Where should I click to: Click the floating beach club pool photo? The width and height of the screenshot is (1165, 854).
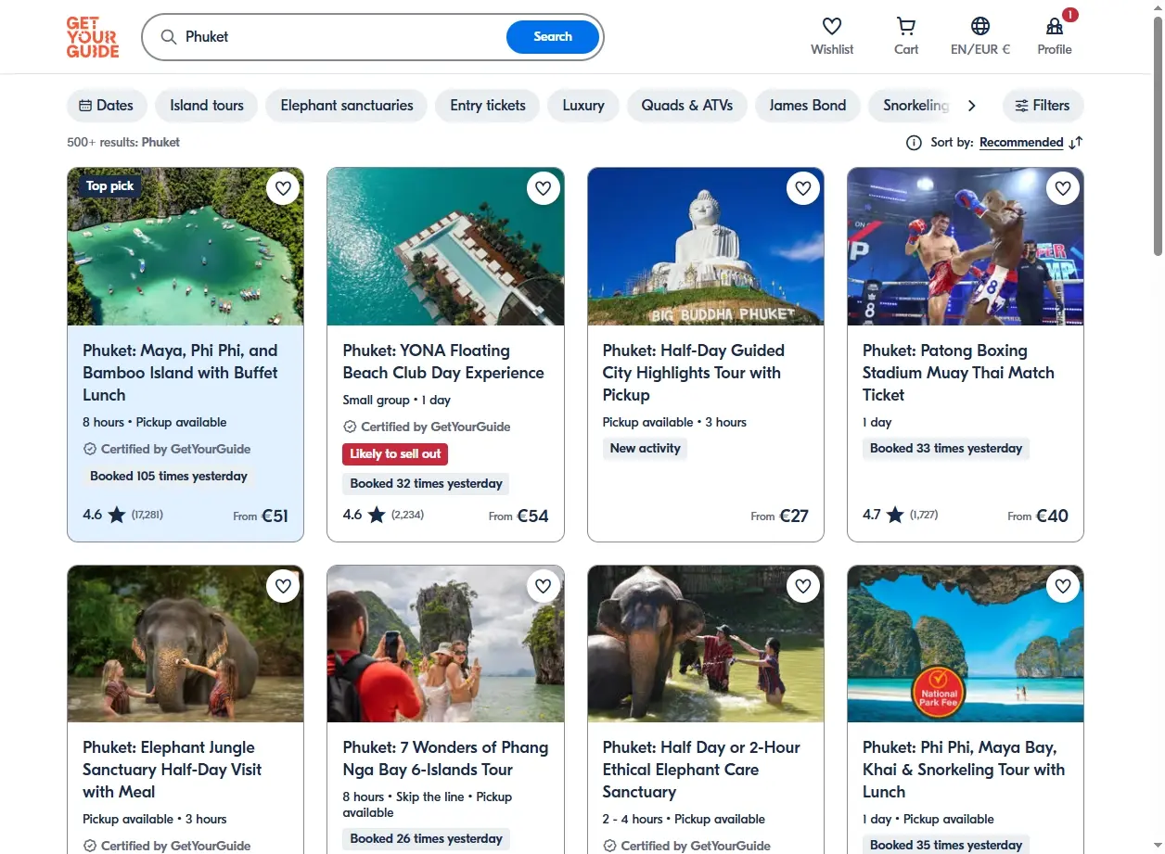tap(445, 247)
